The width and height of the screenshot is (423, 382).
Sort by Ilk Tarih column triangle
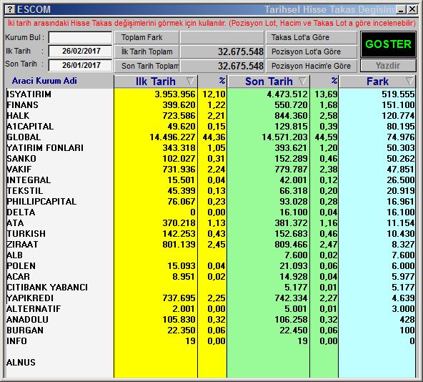190,81
